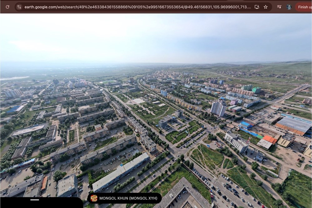Open the media controls icon in toolbar
This screenshot has width=312, height=208.
tap(279, 7)
